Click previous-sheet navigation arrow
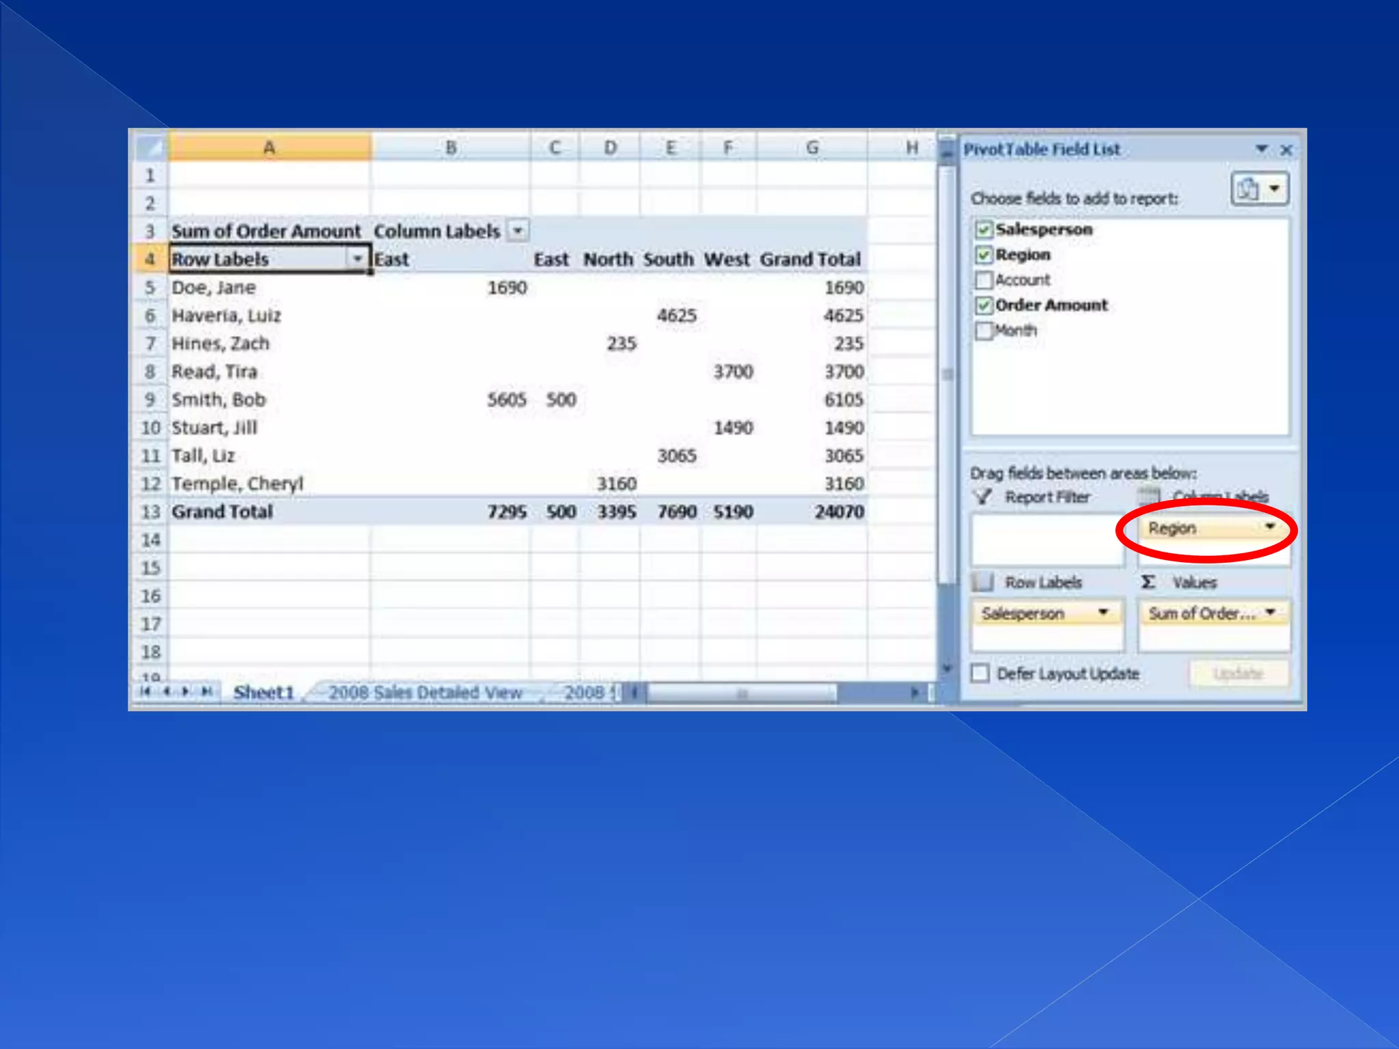 click(166, 692)
